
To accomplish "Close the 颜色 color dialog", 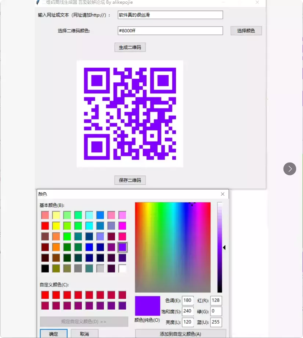I will pyautogui.click(x=223, y=194).
